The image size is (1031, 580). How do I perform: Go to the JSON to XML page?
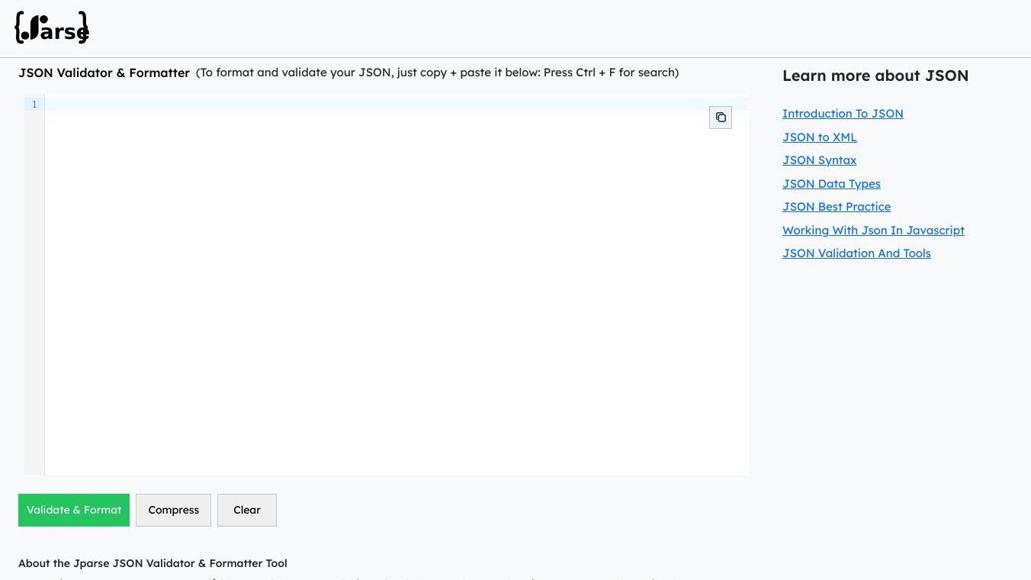pos(820,137)
